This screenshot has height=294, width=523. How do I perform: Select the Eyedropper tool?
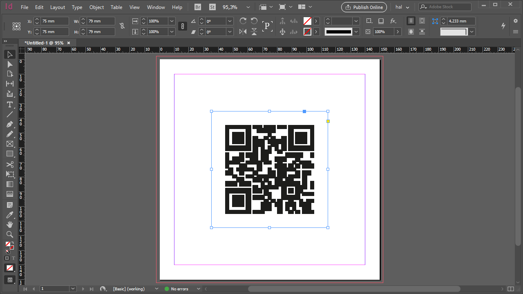[x=10, y=215]
